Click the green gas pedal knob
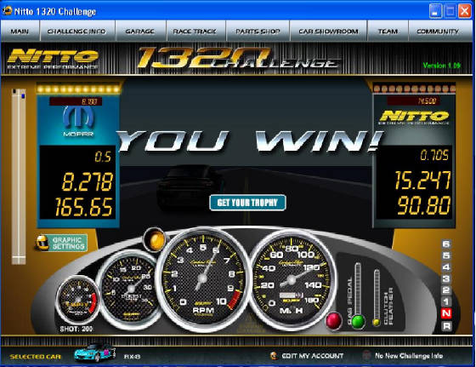This screenshot has height=367, width=476. [358, 322]
